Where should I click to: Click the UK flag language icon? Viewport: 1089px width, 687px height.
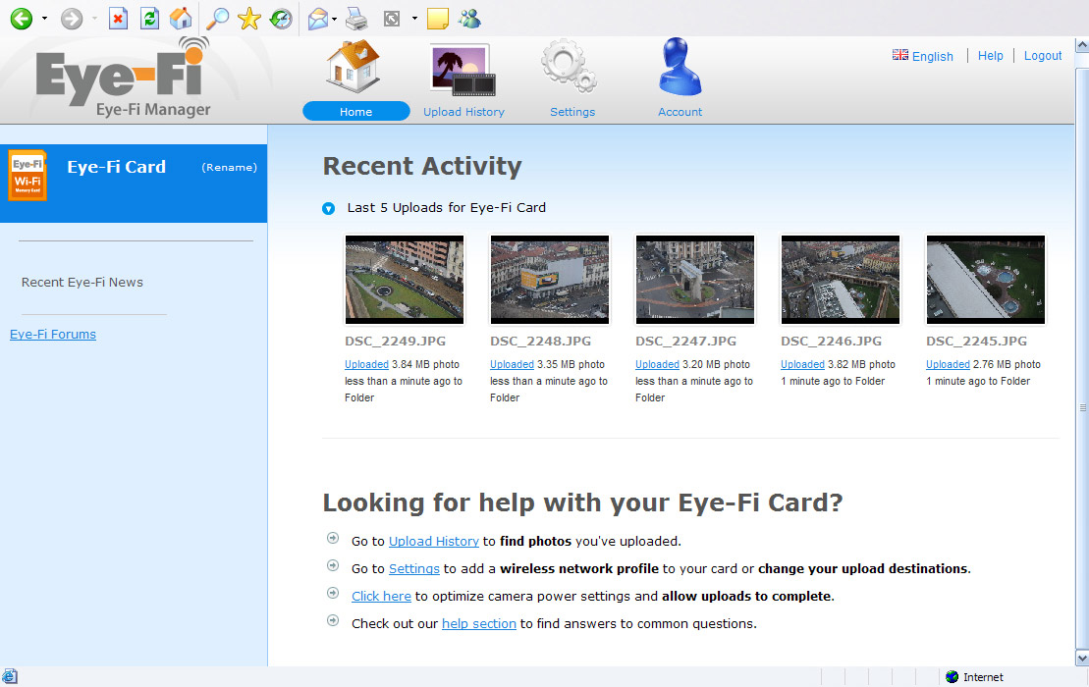[x=900, y=55]
